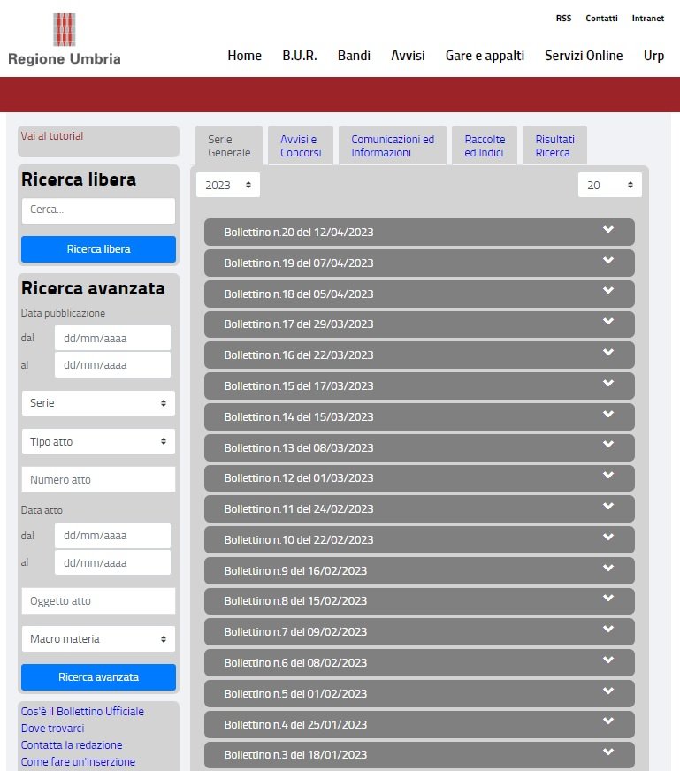The image size is (680, 771).
Task: Expand Bollettino n.12 del 01/03/2023
Action: coord(419,478)
